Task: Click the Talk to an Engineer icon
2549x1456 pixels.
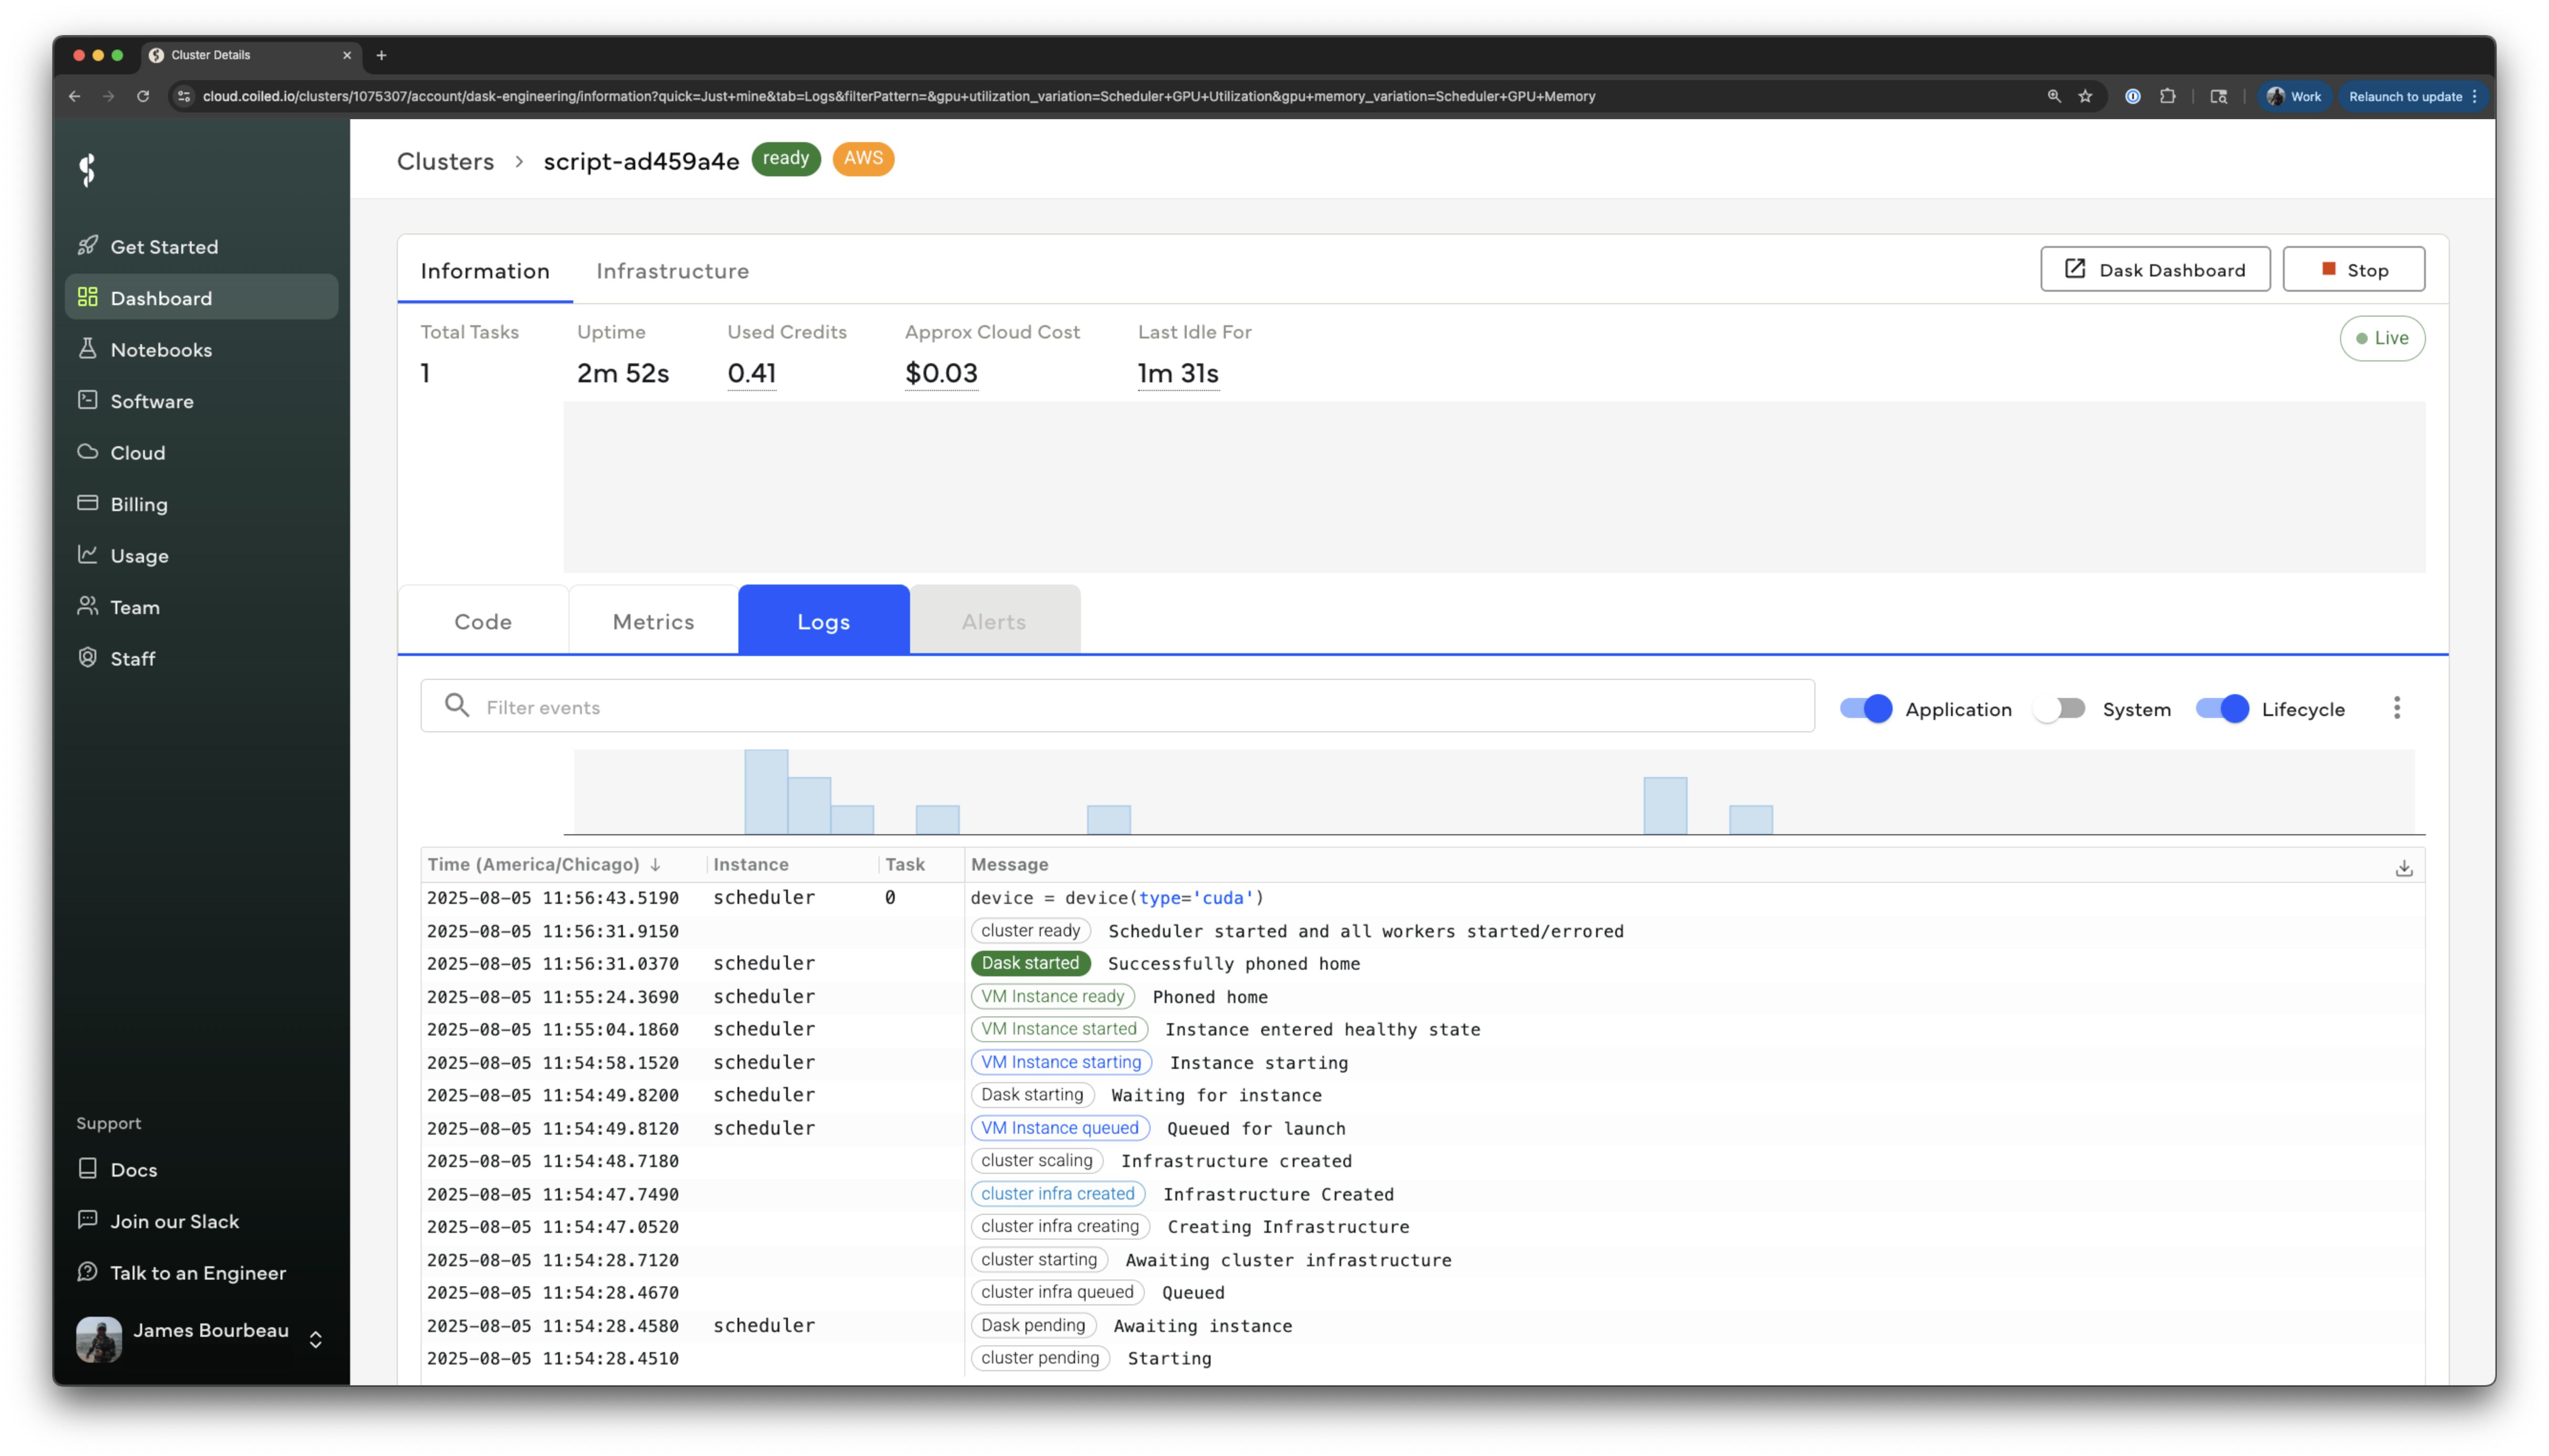Action: point(88,1271)
